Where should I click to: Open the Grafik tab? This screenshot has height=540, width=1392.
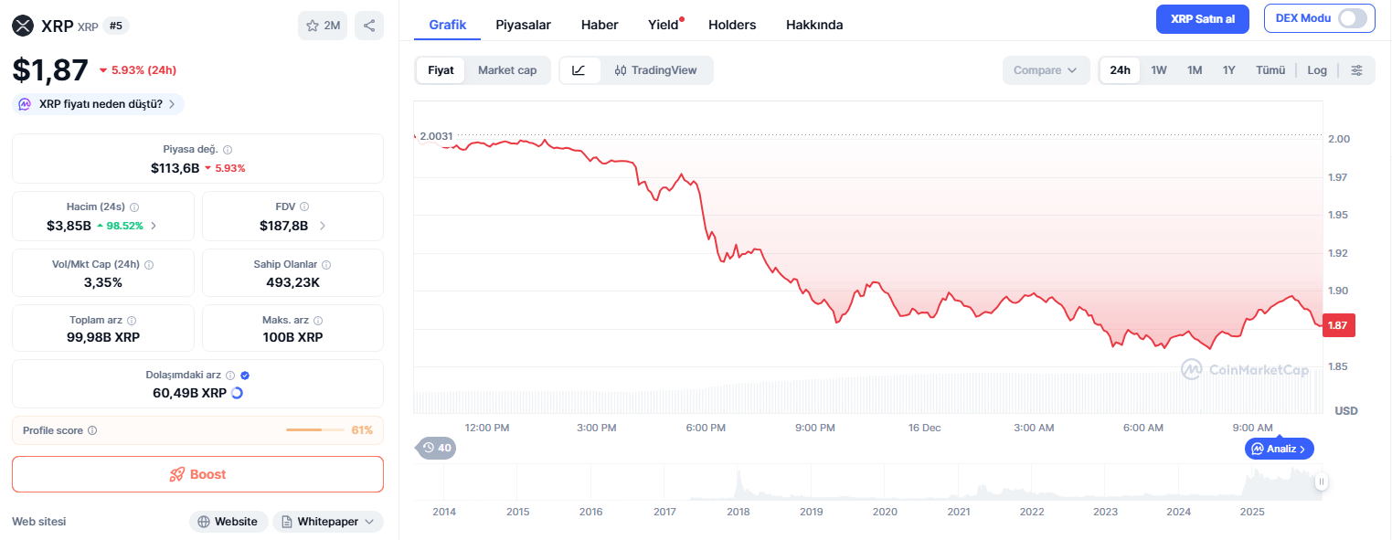point(448,25)
